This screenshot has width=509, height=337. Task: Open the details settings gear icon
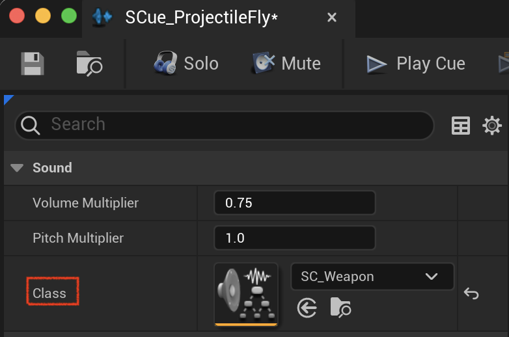[x=491, y=126]
